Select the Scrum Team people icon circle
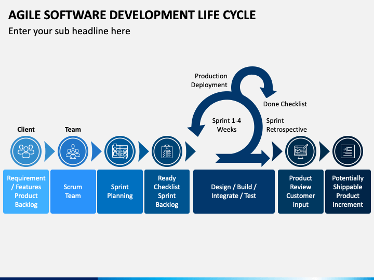This screenshot has height=280, width=374. click(73, 151)
